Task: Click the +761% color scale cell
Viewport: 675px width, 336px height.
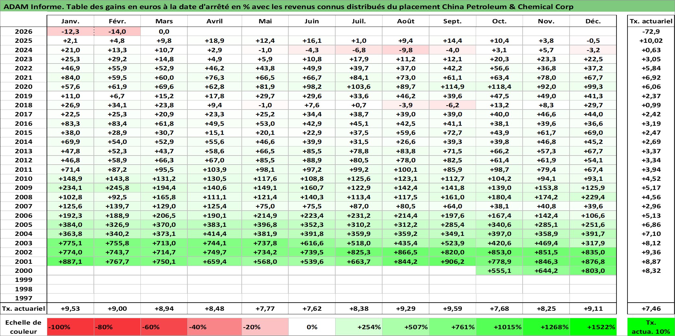Action: [x=452, y=327]
